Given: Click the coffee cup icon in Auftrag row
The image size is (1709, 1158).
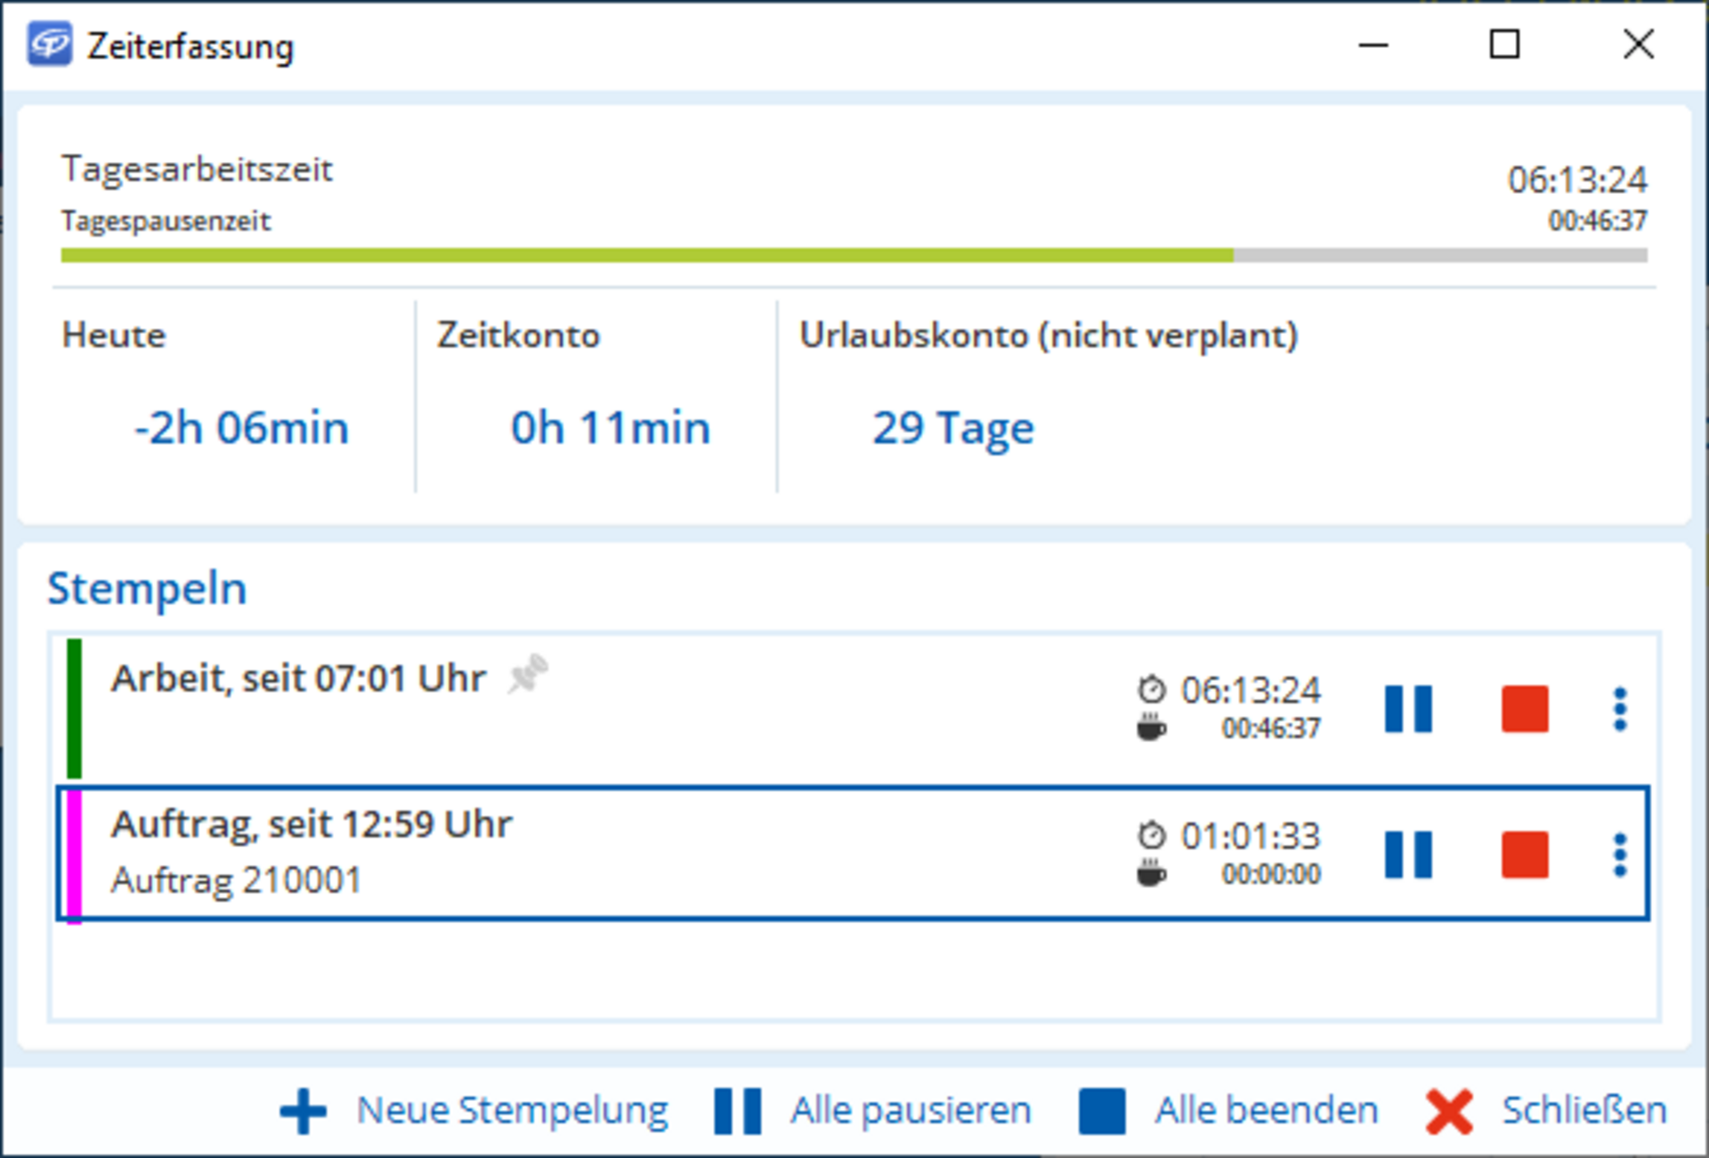Looking at the screenshot, I should 1151,873.
